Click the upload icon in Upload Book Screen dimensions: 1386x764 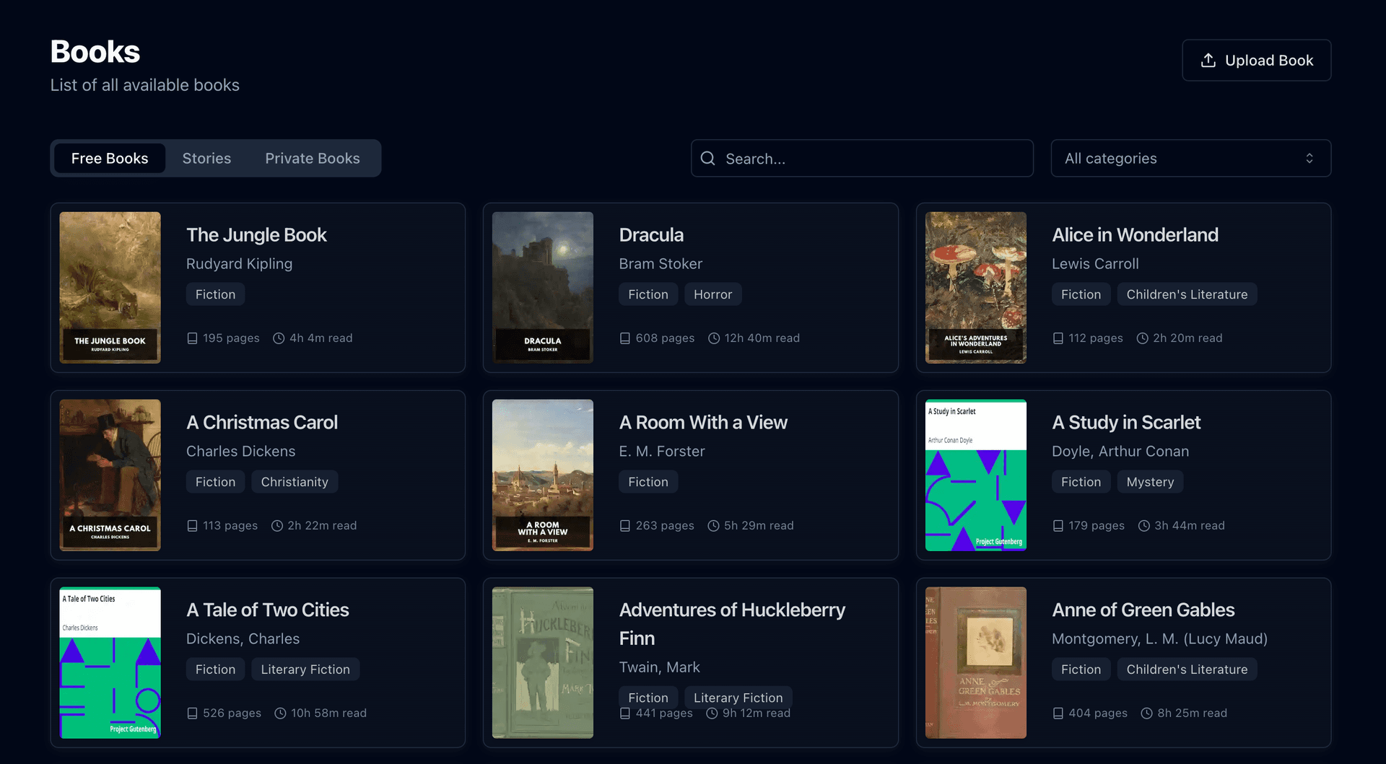point(1208,61)
